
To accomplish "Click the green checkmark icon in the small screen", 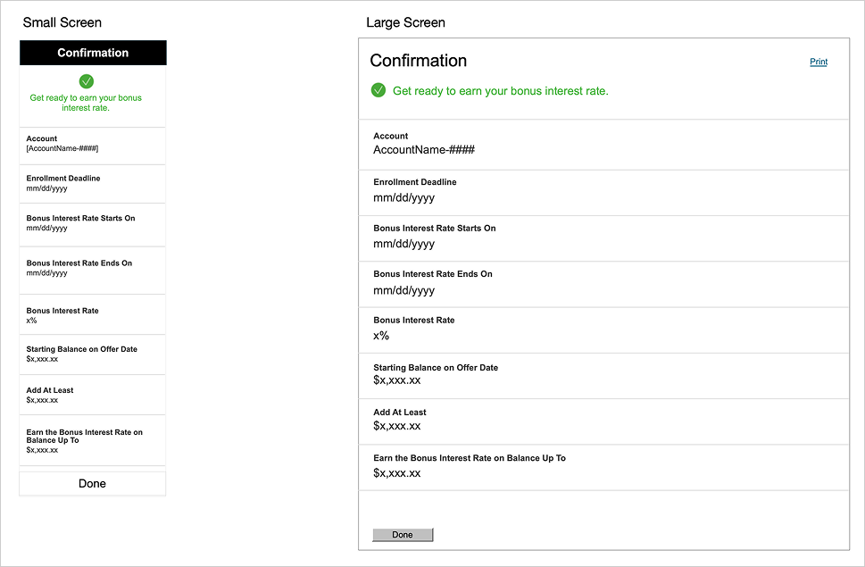I will tap(87, 81).
